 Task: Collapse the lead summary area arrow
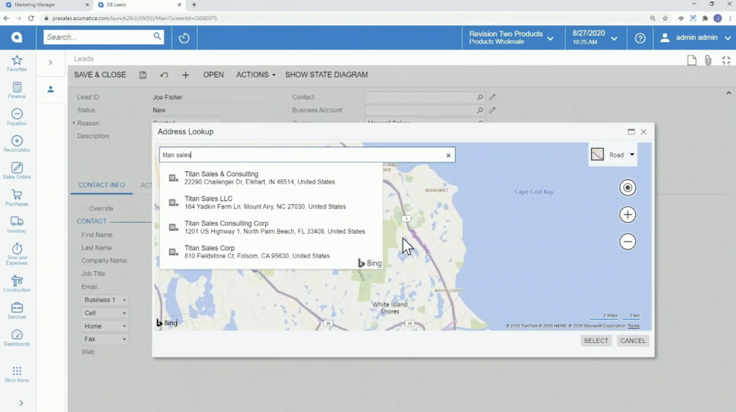[729, 93]
